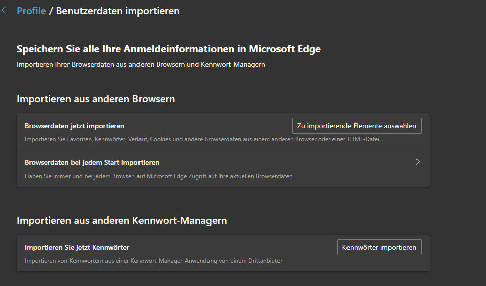Click the description about Drittanbieter Kennwort-Manager-Anwendung

(153, 261)
